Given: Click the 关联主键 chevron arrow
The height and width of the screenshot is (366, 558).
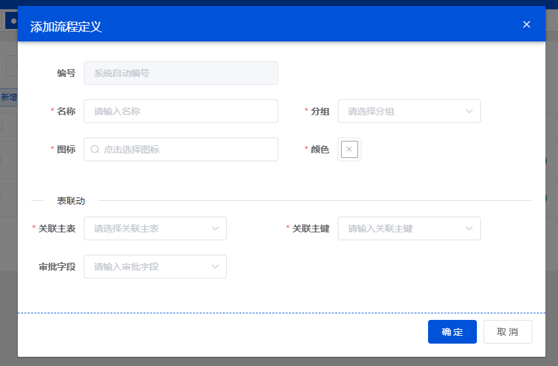Looking at the screenshot, I should tap(469, 228).
